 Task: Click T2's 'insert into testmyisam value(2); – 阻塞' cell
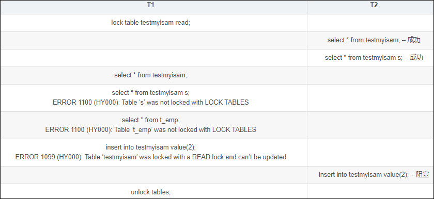click(x=370, y=175)
